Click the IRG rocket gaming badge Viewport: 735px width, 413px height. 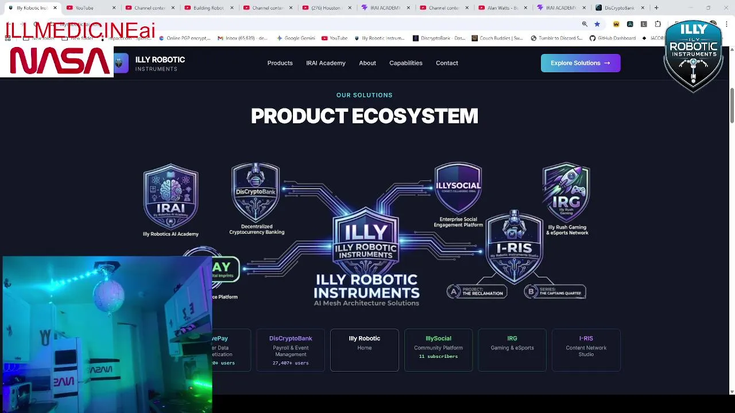(566, 193)
